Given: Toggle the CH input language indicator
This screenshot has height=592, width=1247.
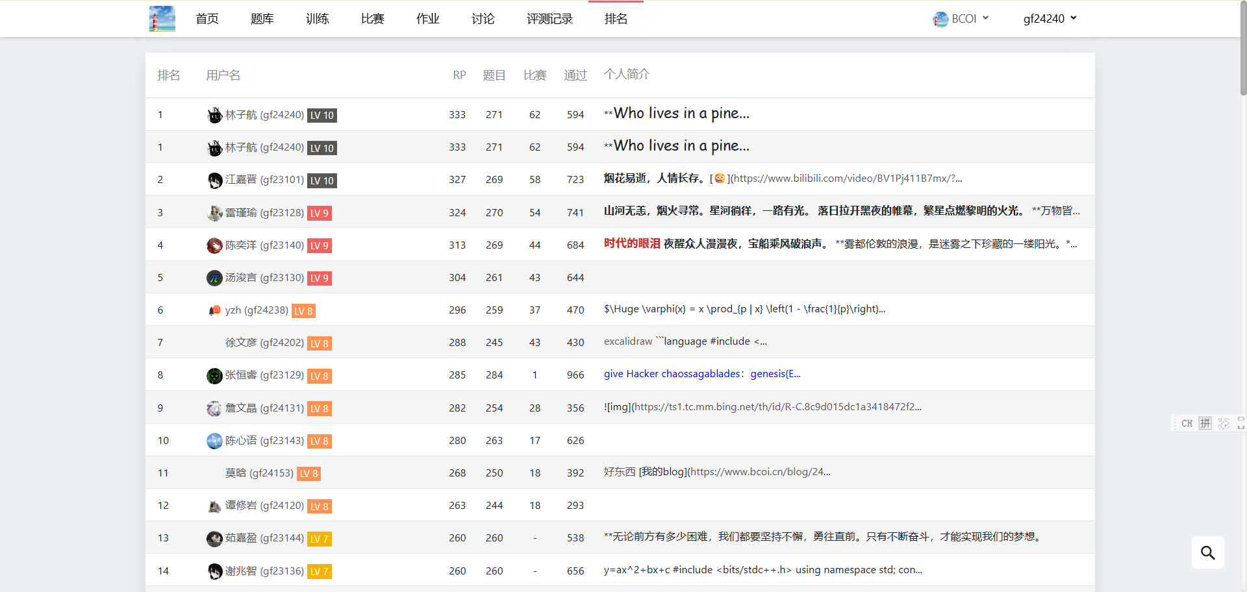Looking at the screenshot, I should click(x=1187, y=423).
